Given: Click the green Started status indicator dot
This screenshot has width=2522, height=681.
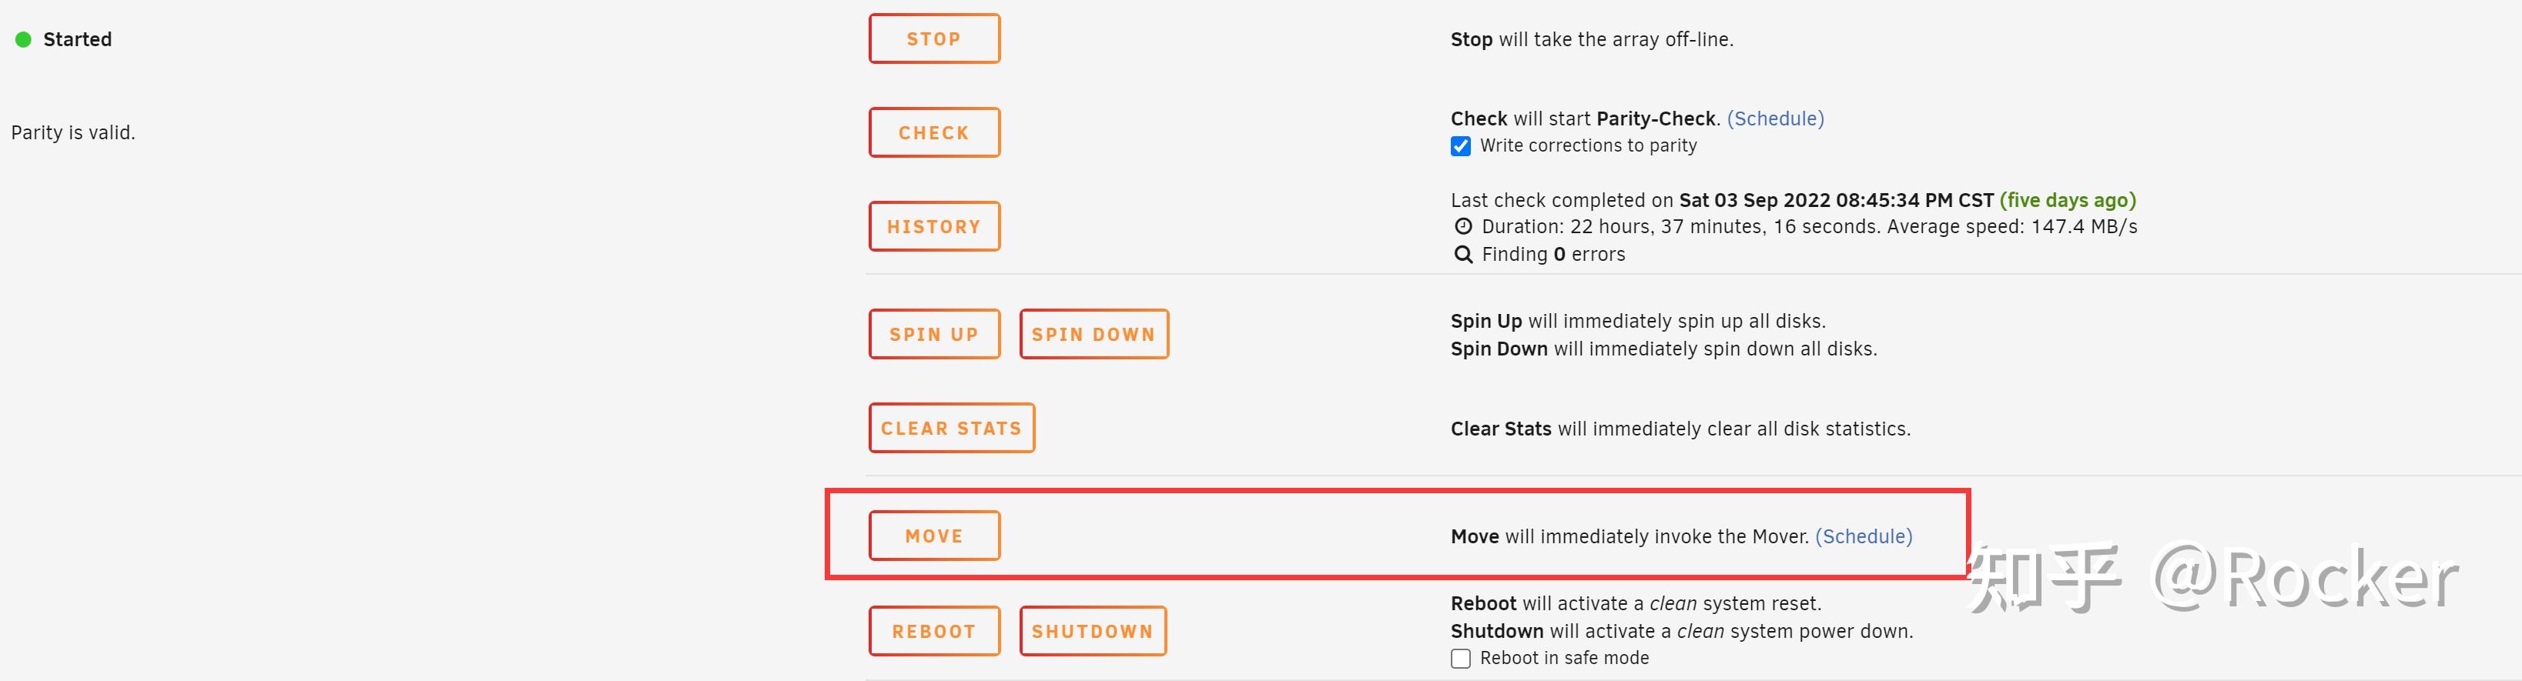Looking at the screenshot, I should pyautogui.click(x=24, y=39).
